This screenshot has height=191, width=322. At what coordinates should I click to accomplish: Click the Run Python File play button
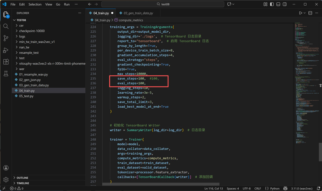(300, 13)
